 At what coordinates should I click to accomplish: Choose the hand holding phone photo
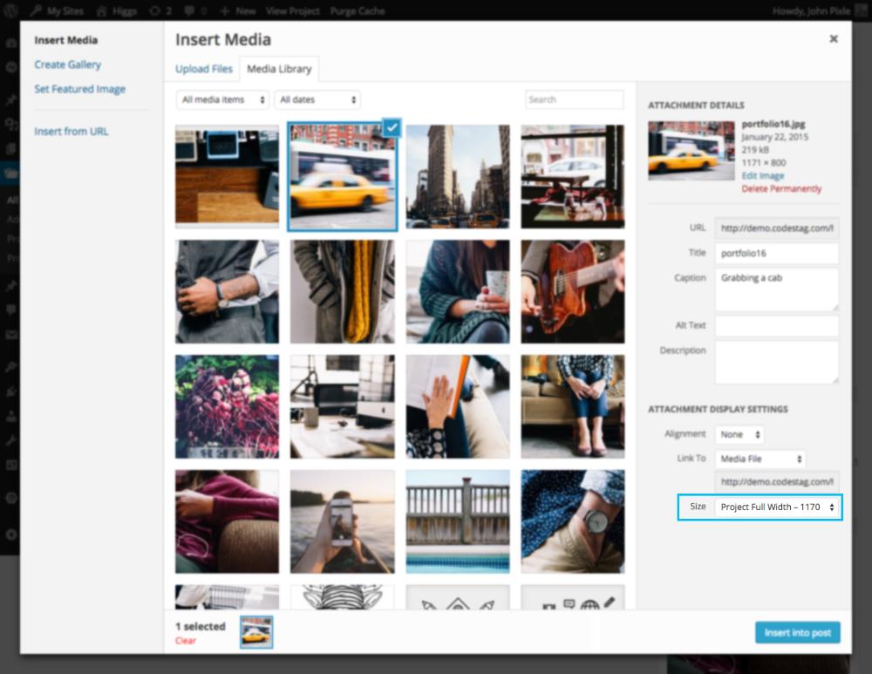tap(343, 521)
